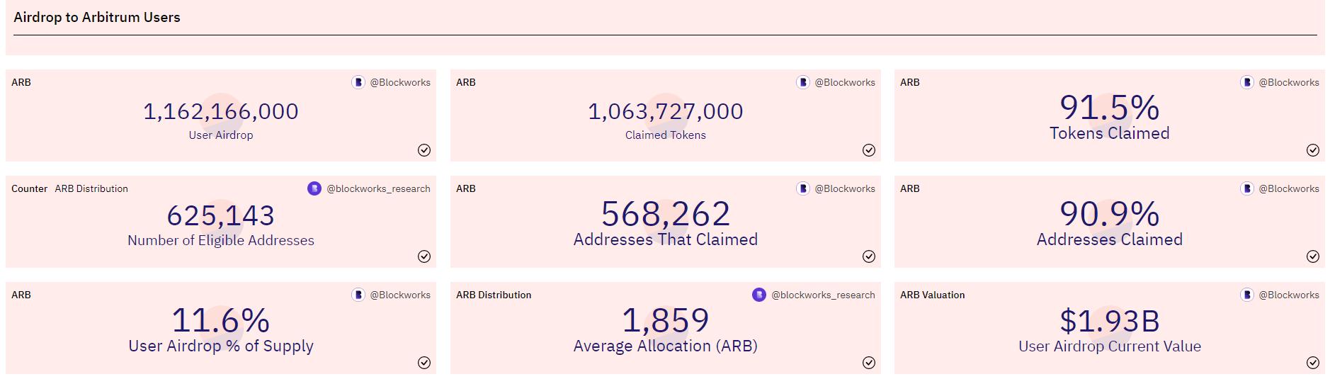Click the 1,162,166,000 User Airdrop value
The image size is (1330, 379).
point(221,111)
